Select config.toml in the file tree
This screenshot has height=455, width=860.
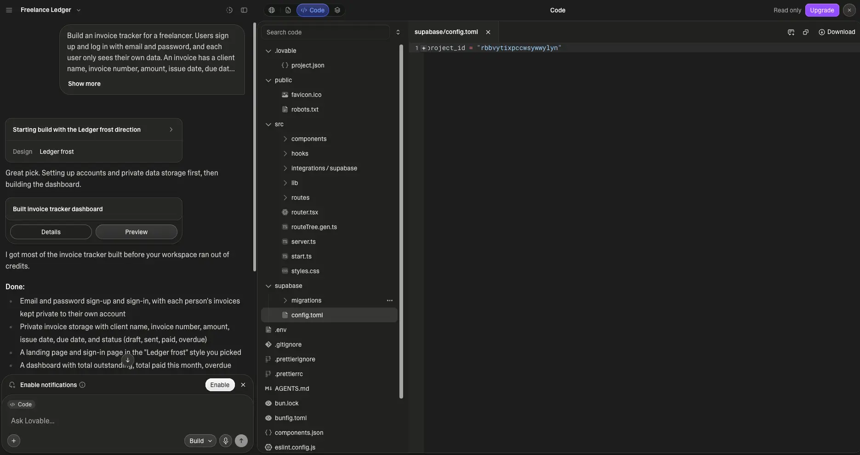[x=329, y=315]
